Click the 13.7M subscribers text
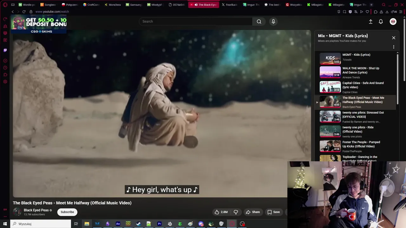This screenshot has height=228, width=406. coord(34,215)
